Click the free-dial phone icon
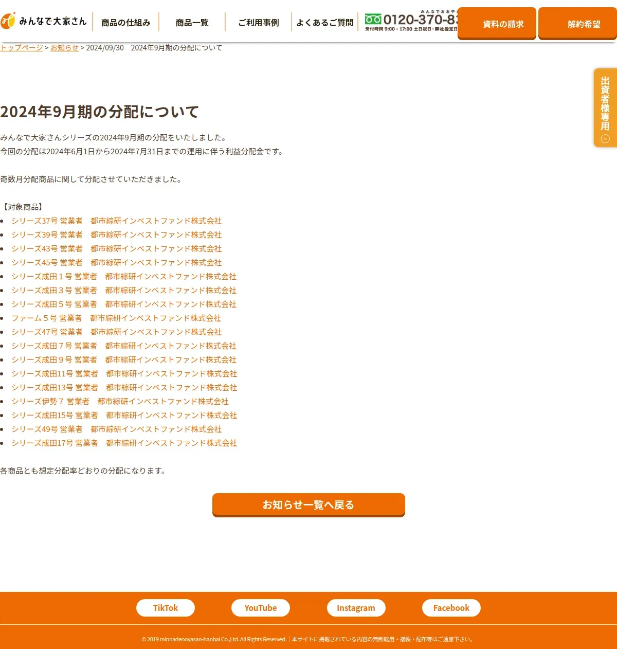 pyautogui.click(x=373, y=20)
